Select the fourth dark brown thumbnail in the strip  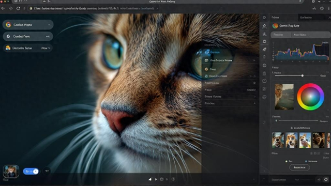319,140
